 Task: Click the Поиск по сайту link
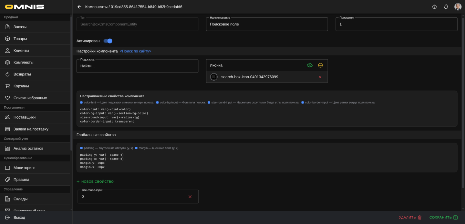pyautogui.click(x=135, y=51)
